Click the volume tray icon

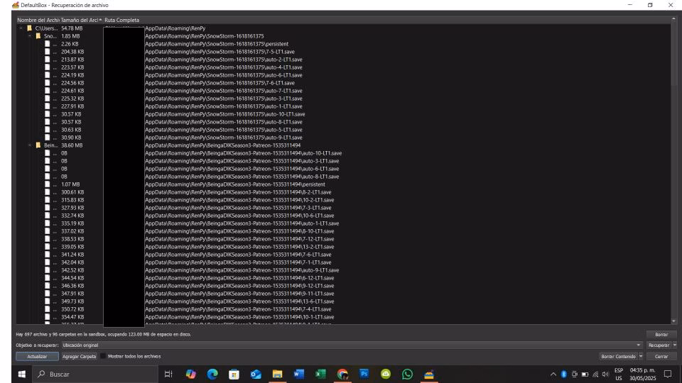[x=605, y=374]
